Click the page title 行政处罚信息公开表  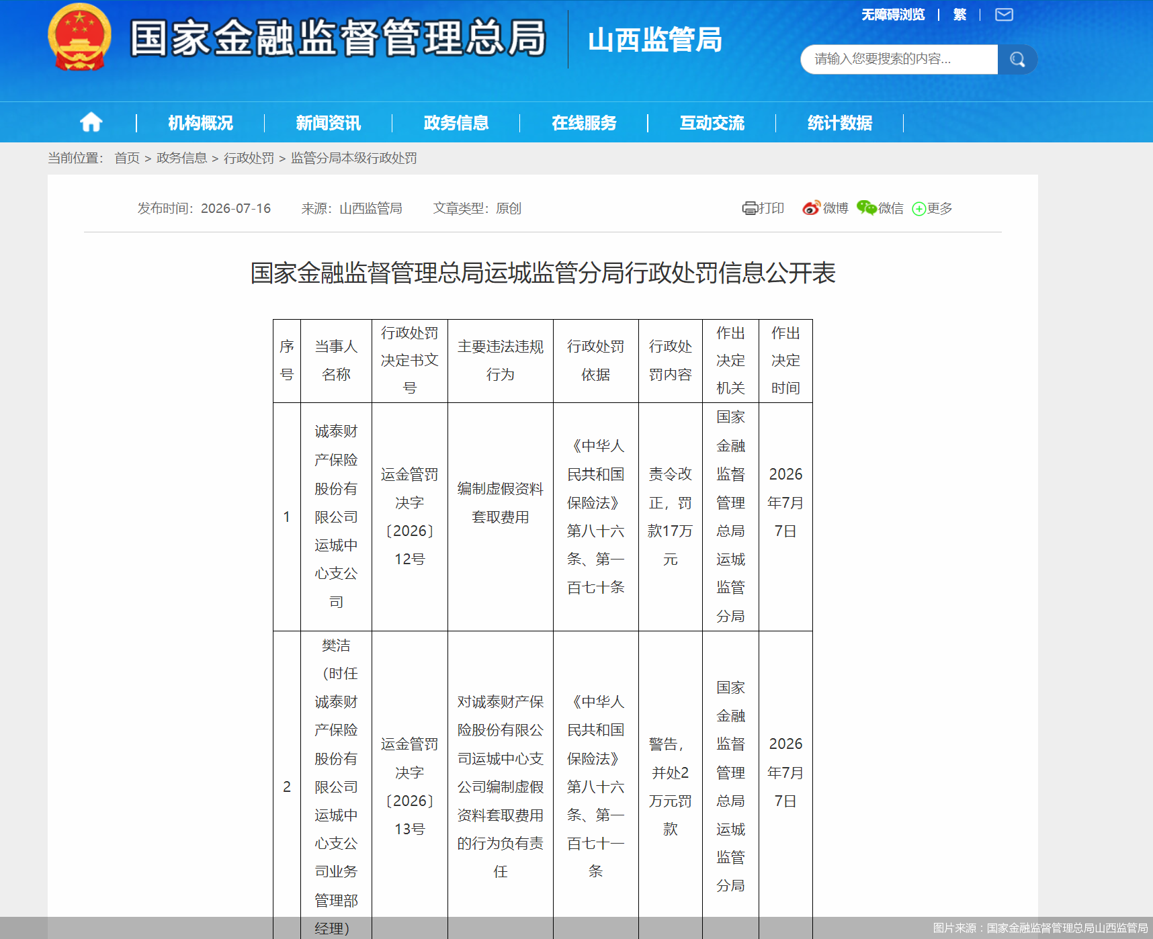tap(543, 273)
